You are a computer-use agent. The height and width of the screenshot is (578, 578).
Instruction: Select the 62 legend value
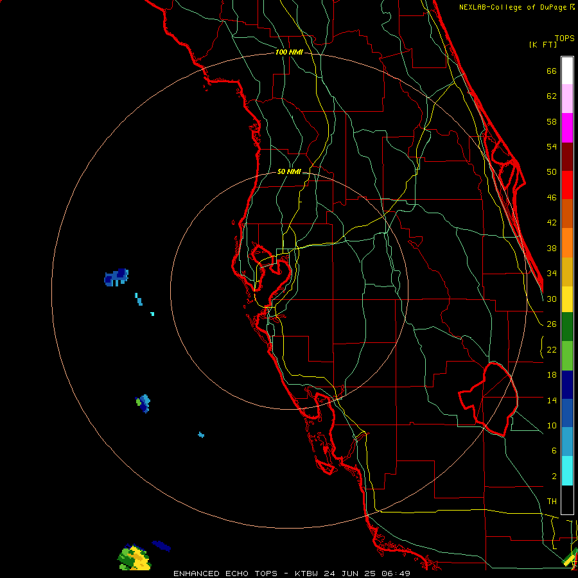[552, 96]
